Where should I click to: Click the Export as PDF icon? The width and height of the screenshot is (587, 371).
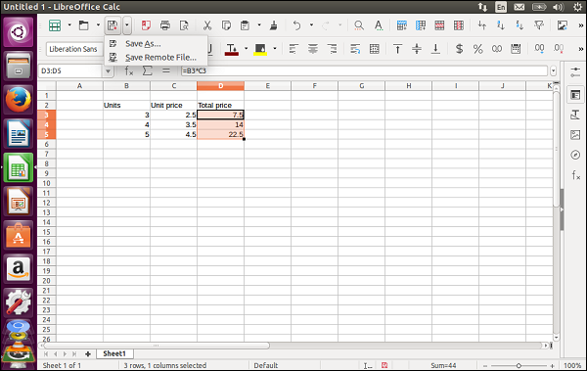[146, 25]
